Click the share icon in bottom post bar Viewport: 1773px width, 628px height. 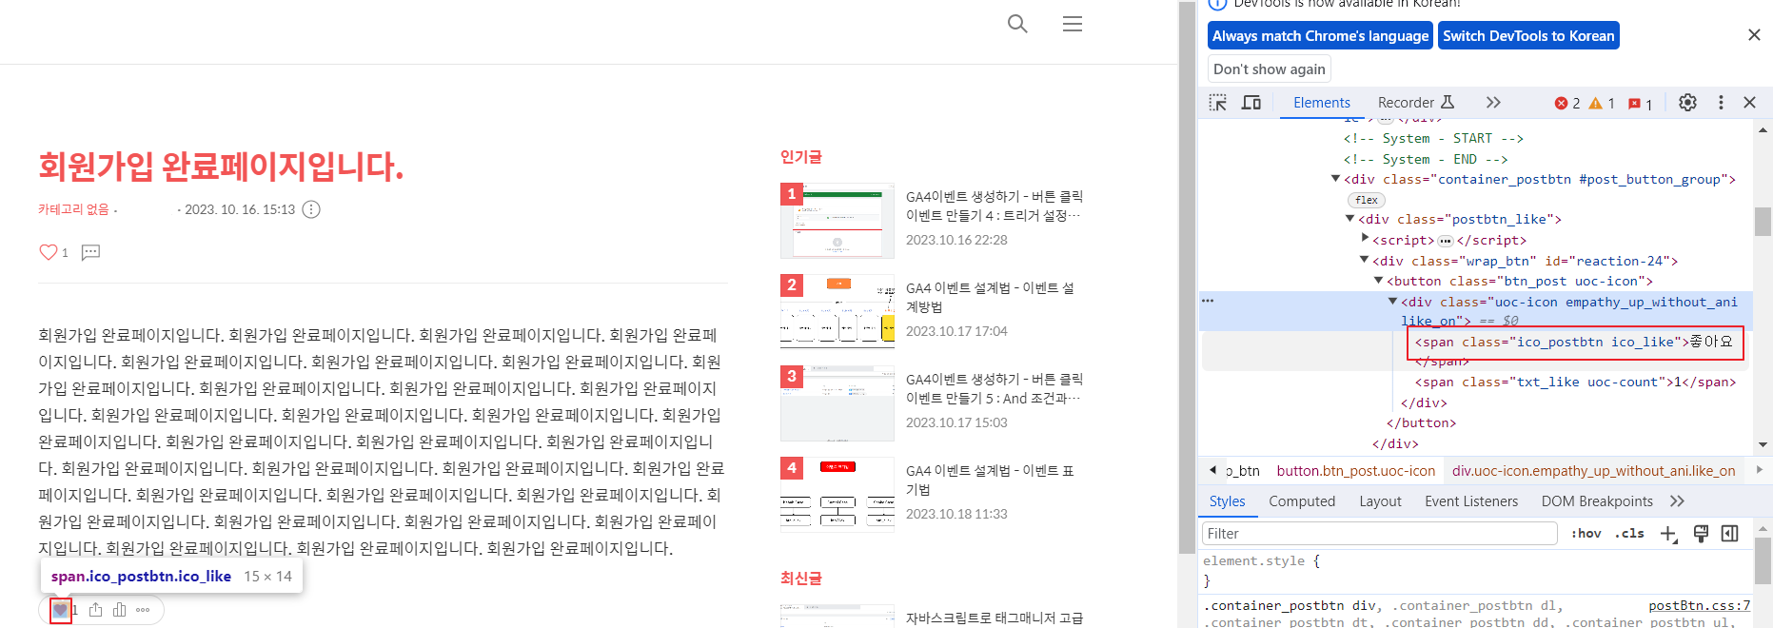(x=95, y=610)
